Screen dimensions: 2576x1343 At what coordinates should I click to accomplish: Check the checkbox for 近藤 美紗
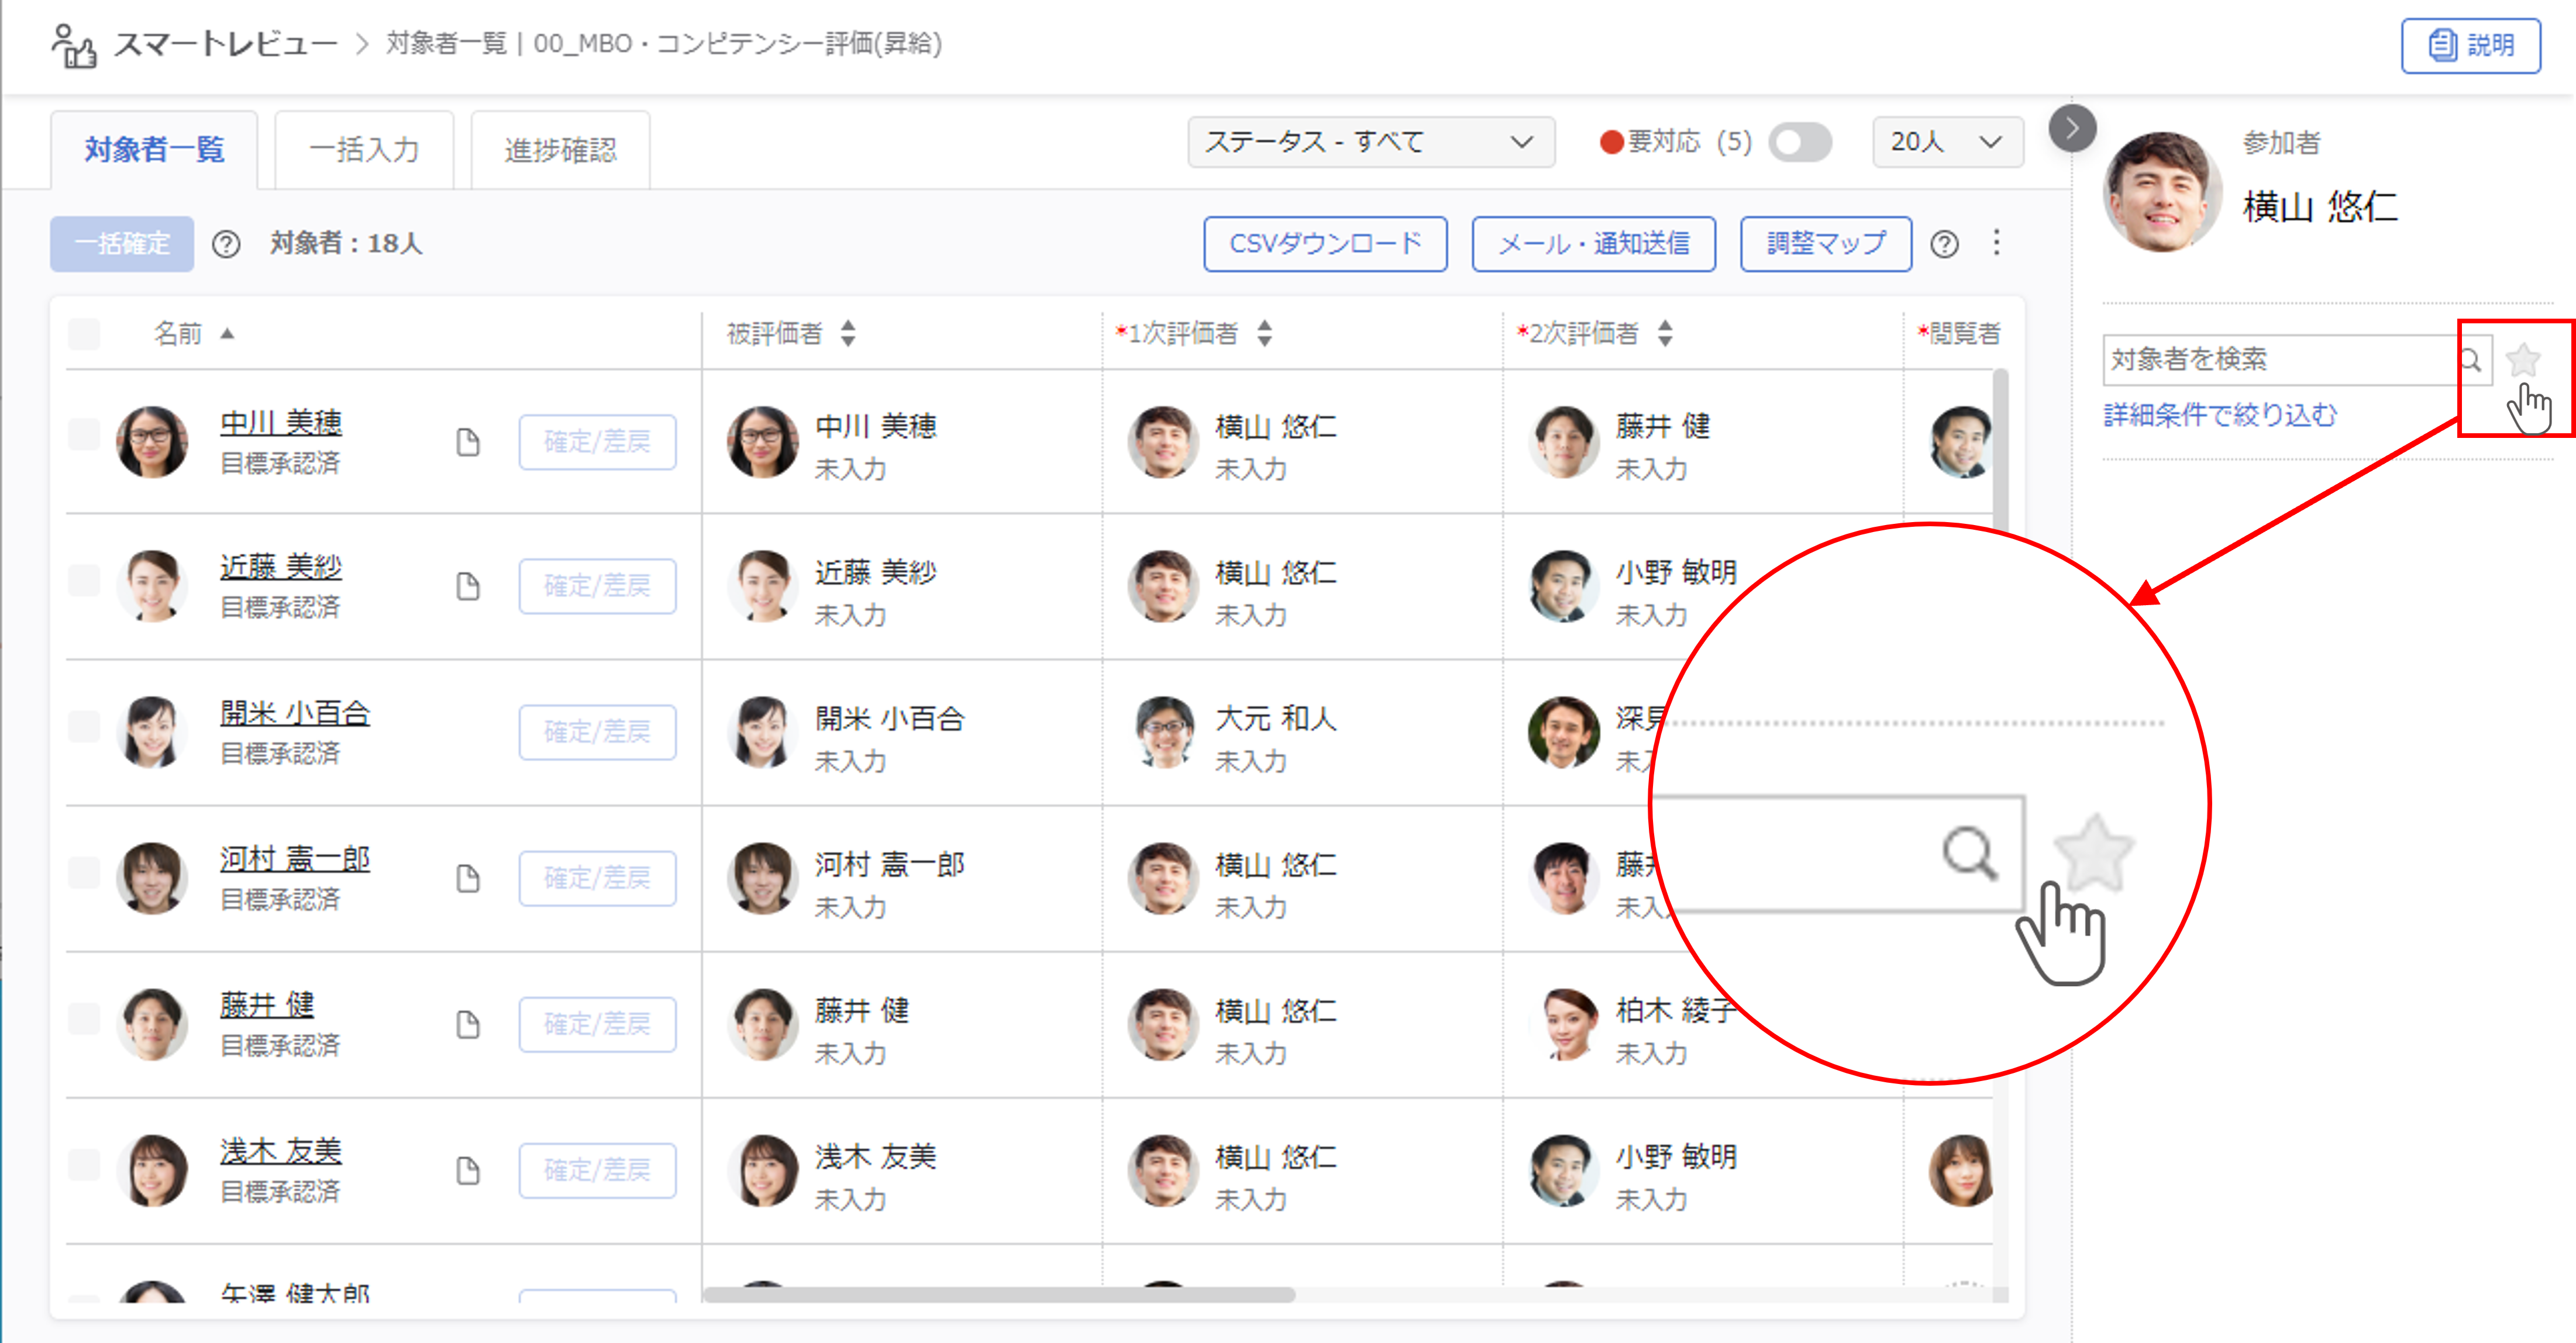[84, 579]
